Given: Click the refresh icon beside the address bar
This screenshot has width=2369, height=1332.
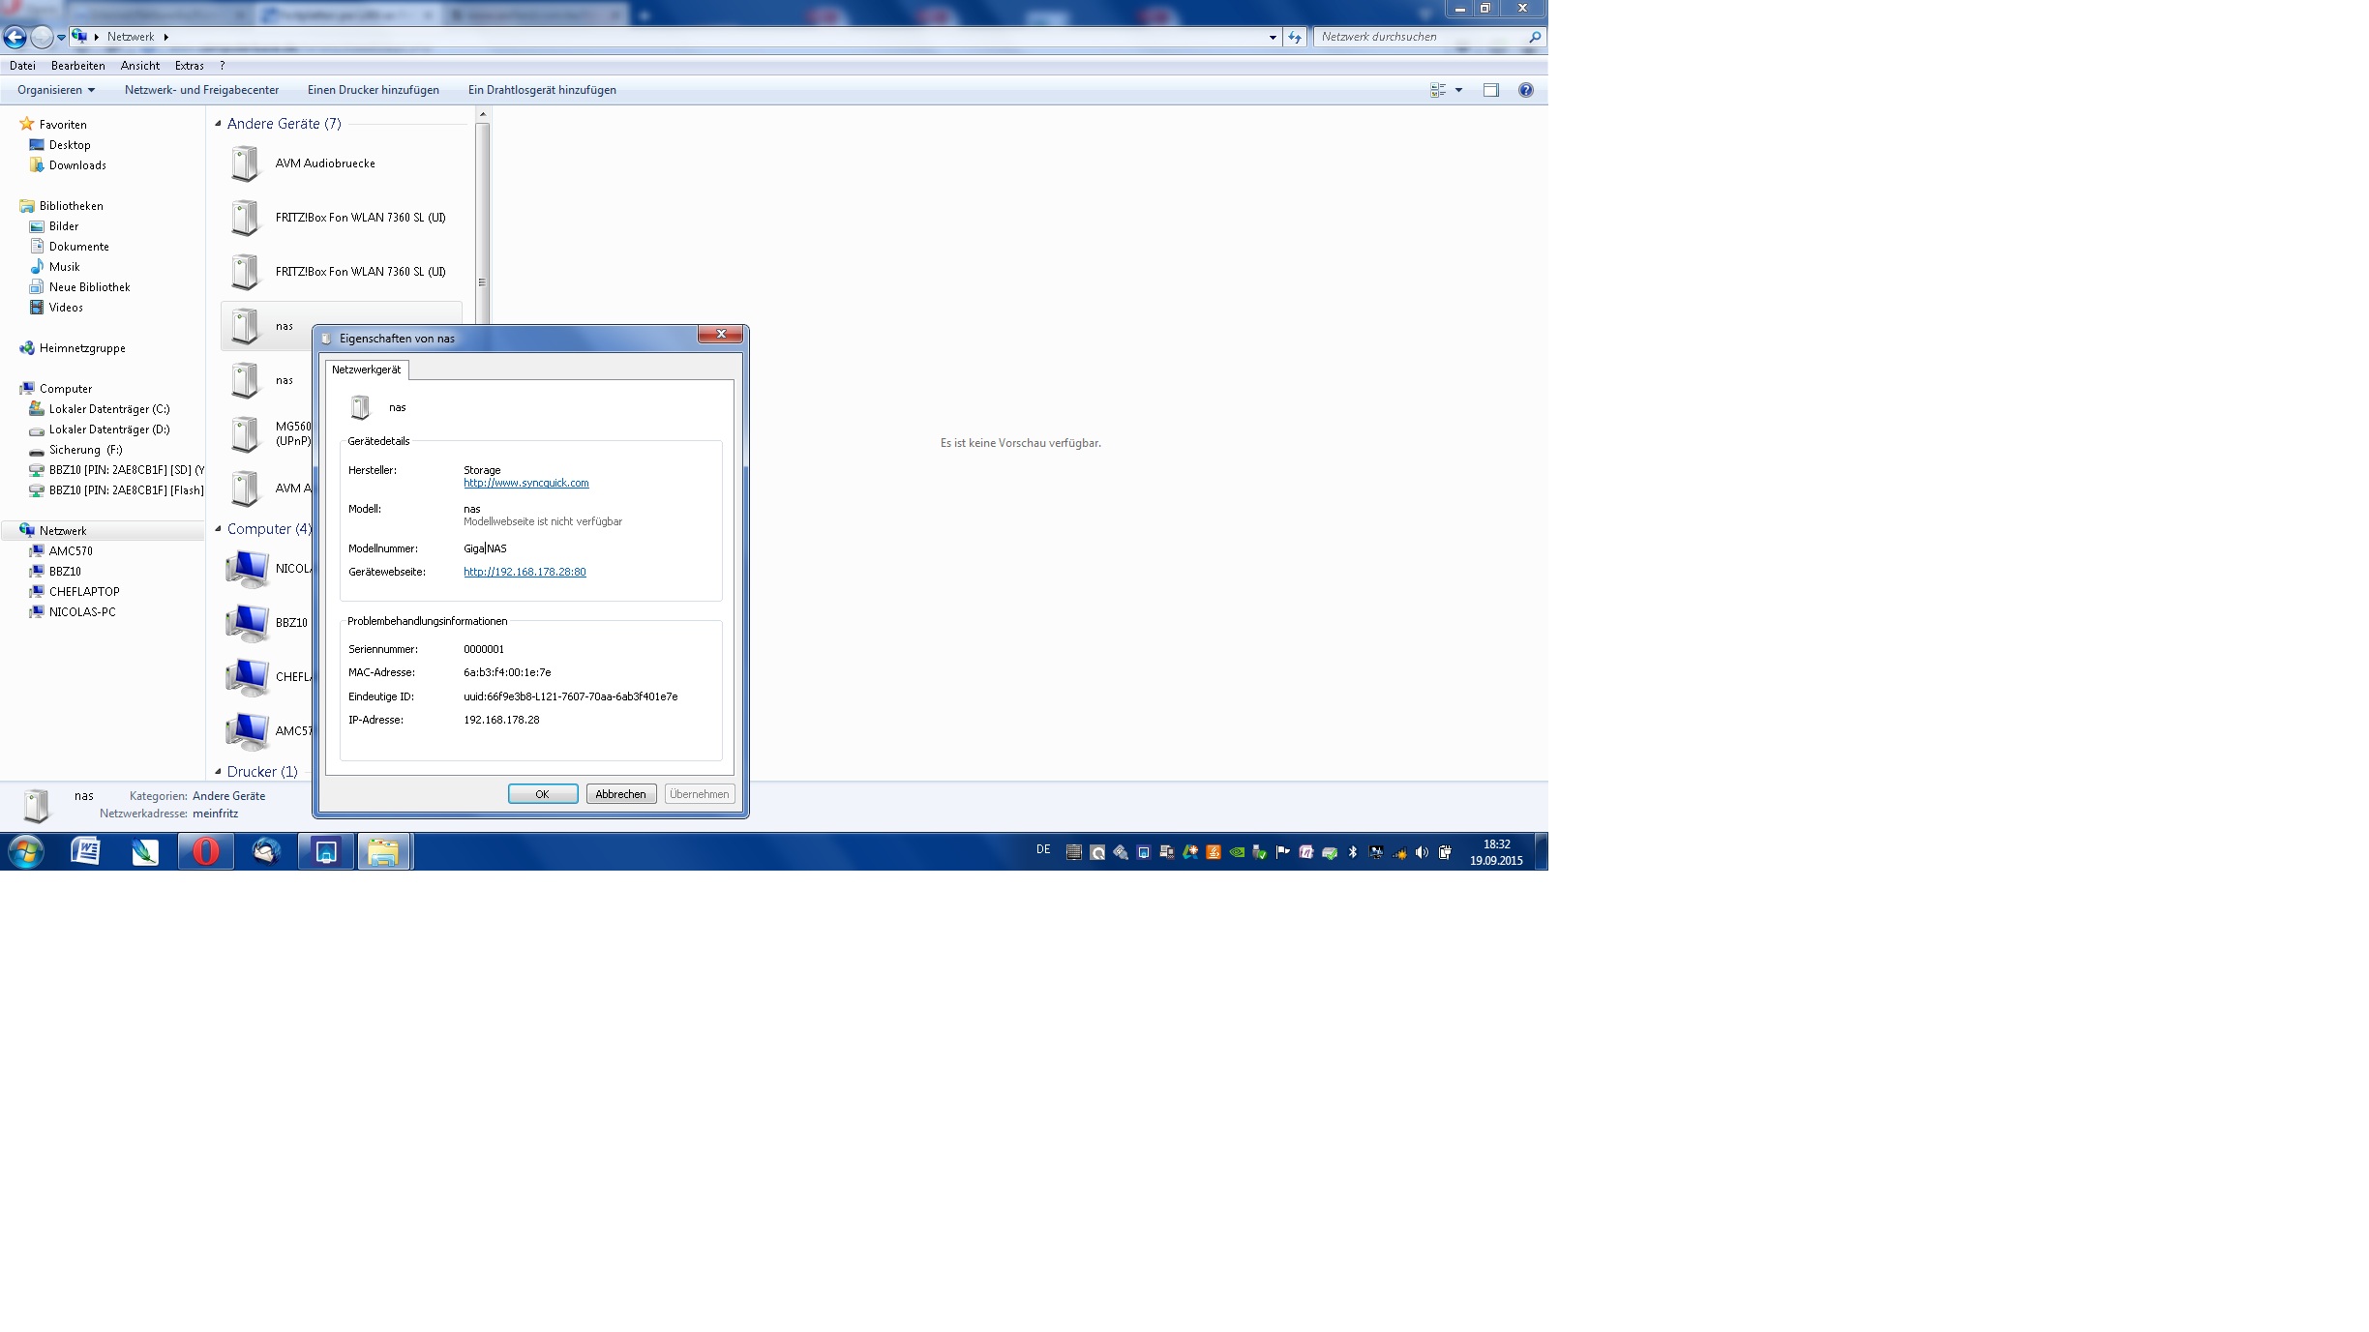Looking at the screenshot, I should click(1295, 37).
